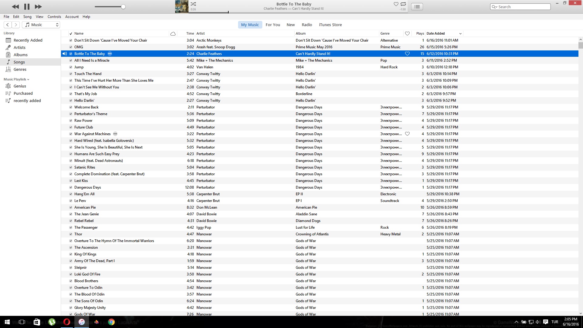Open the Opera browser from the taskbar
Screen dimensions: 583x328
click(66, 322)
